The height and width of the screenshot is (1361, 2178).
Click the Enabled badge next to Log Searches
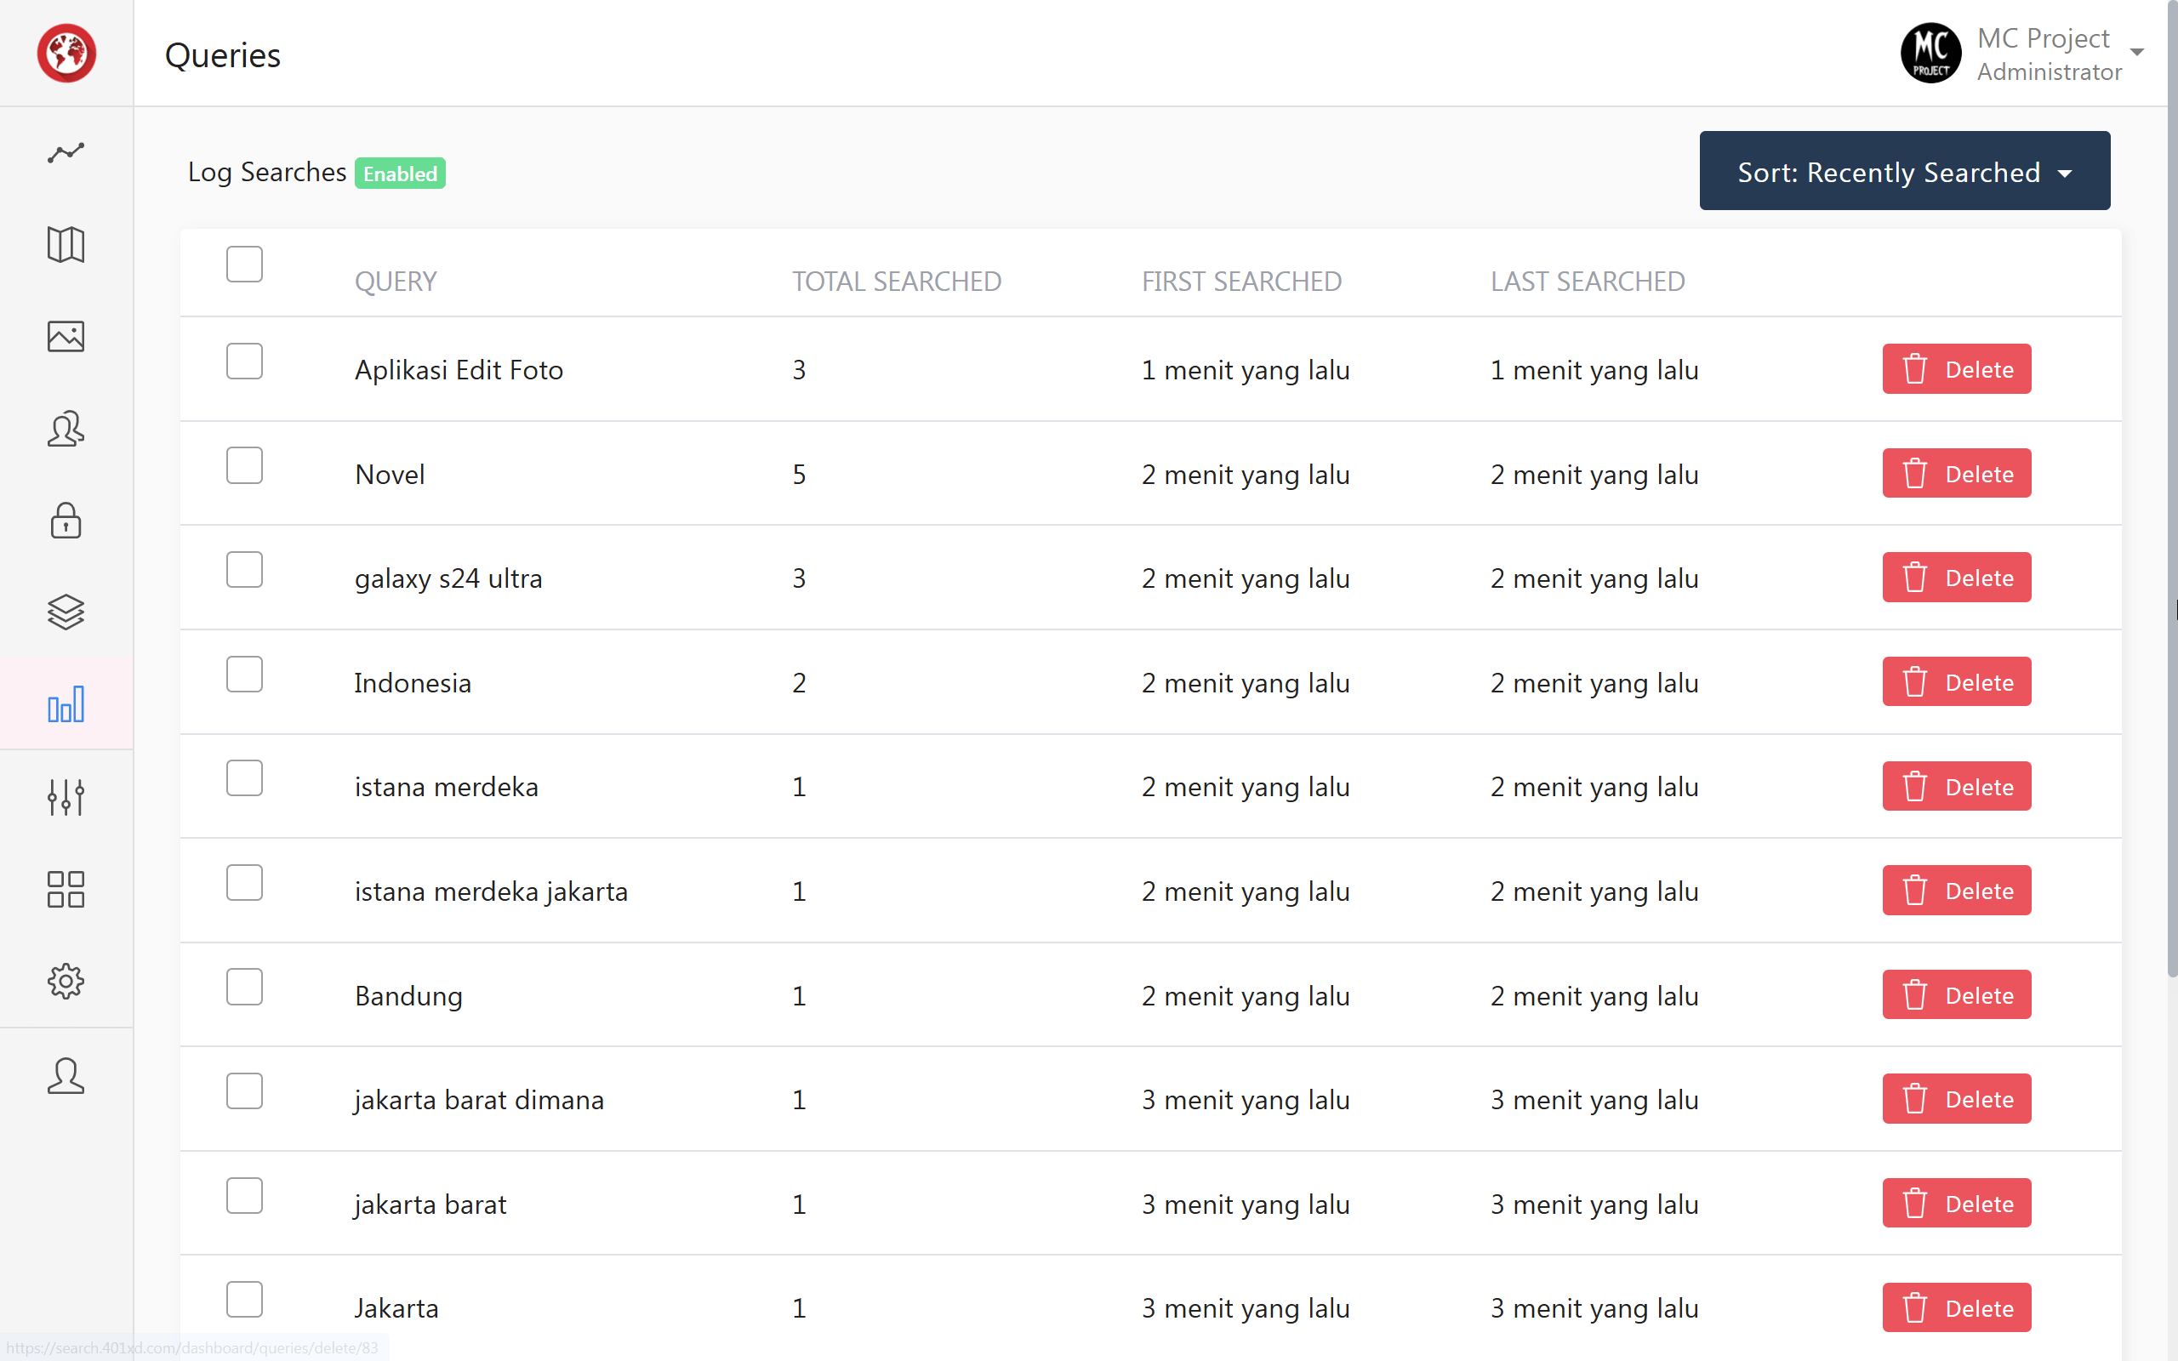400,173
